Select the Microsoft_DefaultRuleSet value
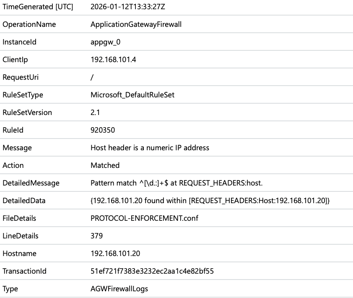Screen dimensions: 353x298 pyautogui.click(x=132, y=95)
